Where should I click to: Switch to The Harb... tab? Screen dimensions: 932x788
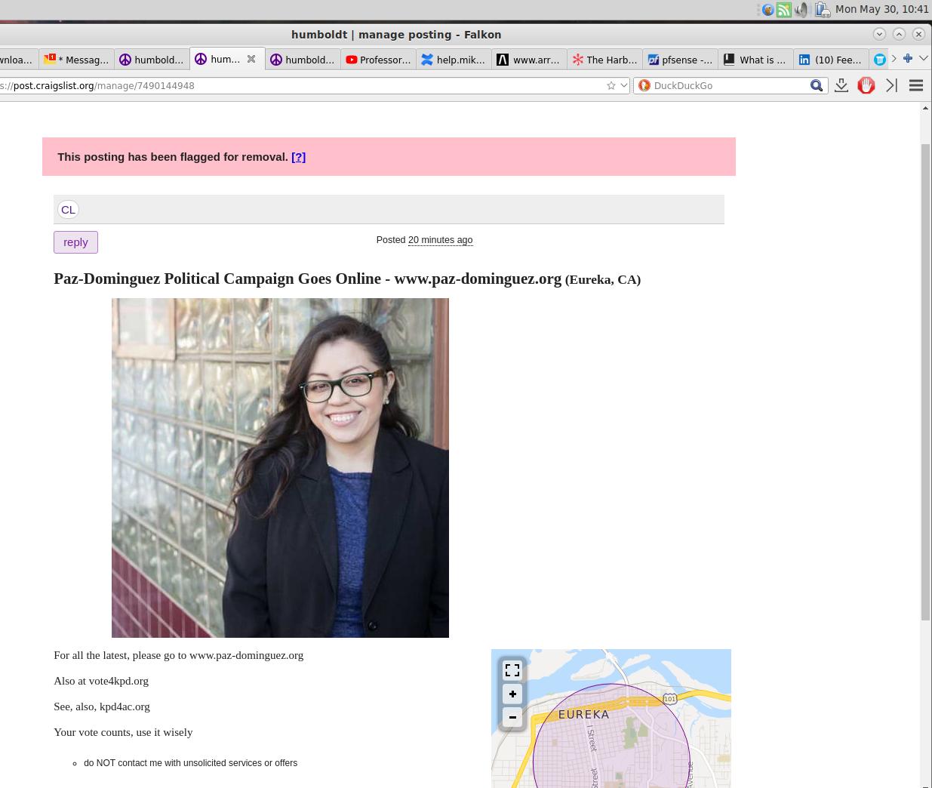click(604, 60)
